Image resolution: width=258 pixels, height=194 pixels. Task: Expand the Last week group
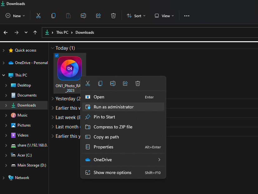[x=53, y=117]
